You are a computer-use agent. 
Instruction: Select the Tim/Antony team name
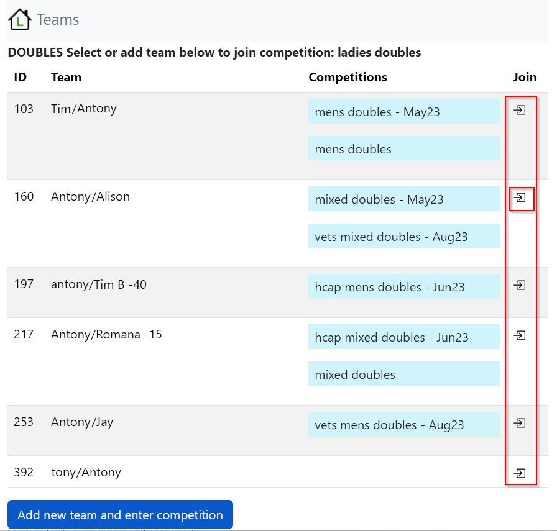[x=84, y=109]
